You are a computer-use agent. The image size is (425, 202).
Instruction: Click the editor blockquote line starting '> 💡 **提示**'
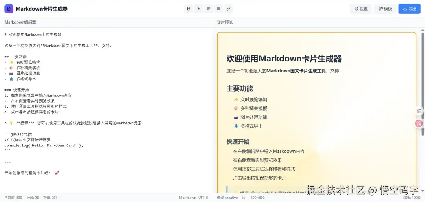pyautogui.click(x=74, y=123)
